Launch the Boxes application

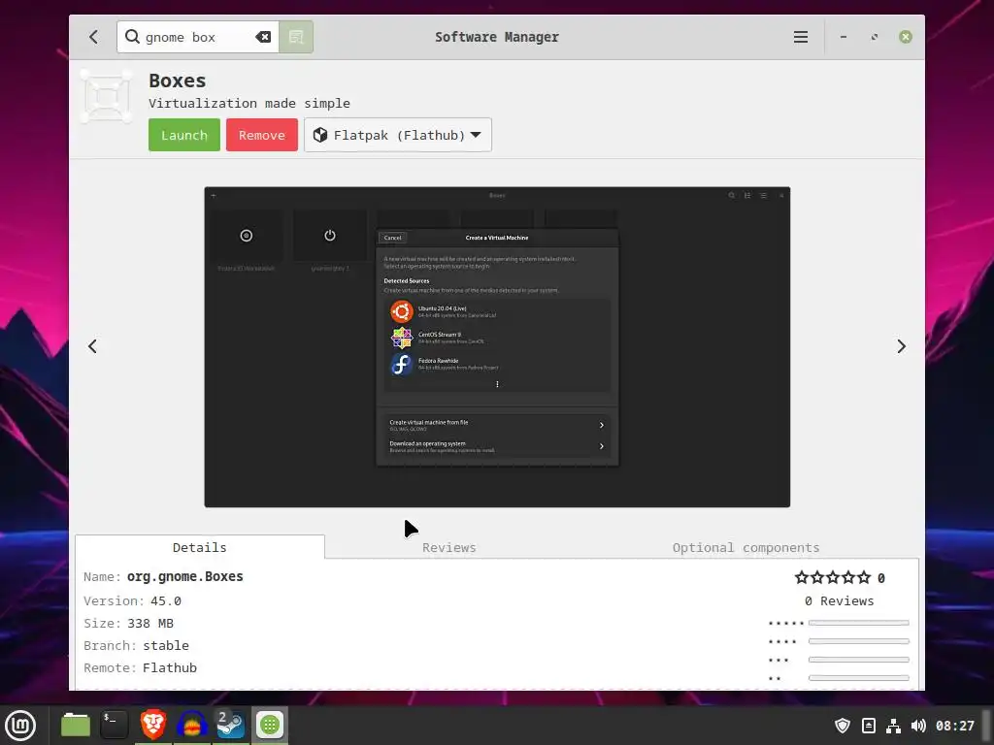coord(184,135)
